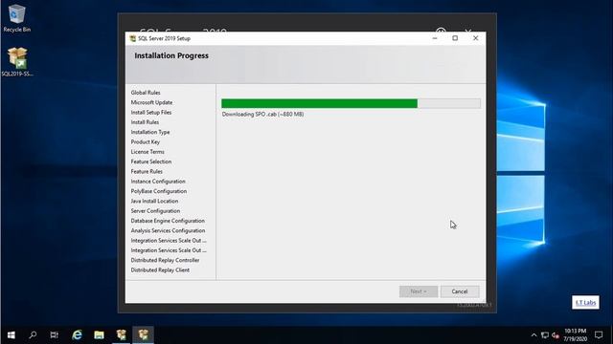This screenshot has width=613, height=344.
Task: Select the SQL2019-SS desktop shortcut icon
Action: coord(17,61)
